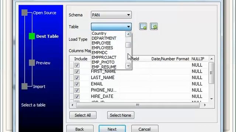Click the columns grid scroll right arrow
Viewport: 236px width, 132px height.
point(205,105)
